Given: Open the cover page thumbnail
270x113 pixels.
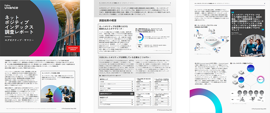Looking at the screenshot, I should [40, 57].
